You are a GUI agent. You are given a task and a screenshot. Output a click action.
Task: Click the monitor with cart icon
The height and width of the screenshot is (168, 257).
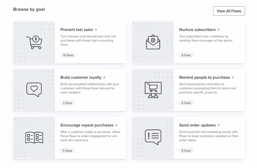coord(153,90)
